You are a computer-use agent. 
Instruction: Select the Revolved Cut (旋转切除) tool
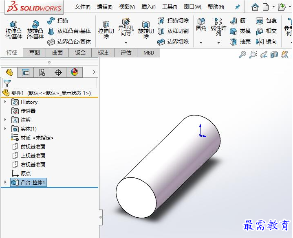(146, 30)
